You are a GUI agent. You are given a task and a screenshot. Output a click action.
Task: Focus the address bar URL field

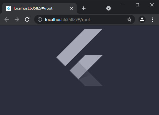click(x=85, y=19)
